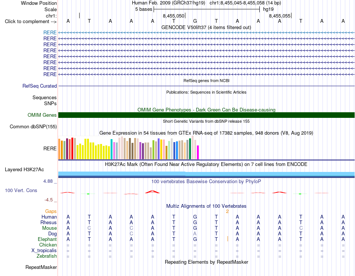Image resolution: width=355 pixels, height=276 pixels.
Task: Select the X_tropicalis alignment row label
Action: (x=44, y=251)
